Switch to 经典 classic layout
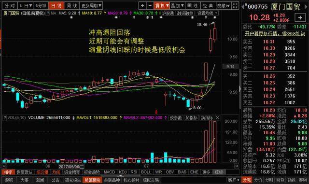This screenshot has height=184, width=309. pyautogui.click(x=208, y=5)
